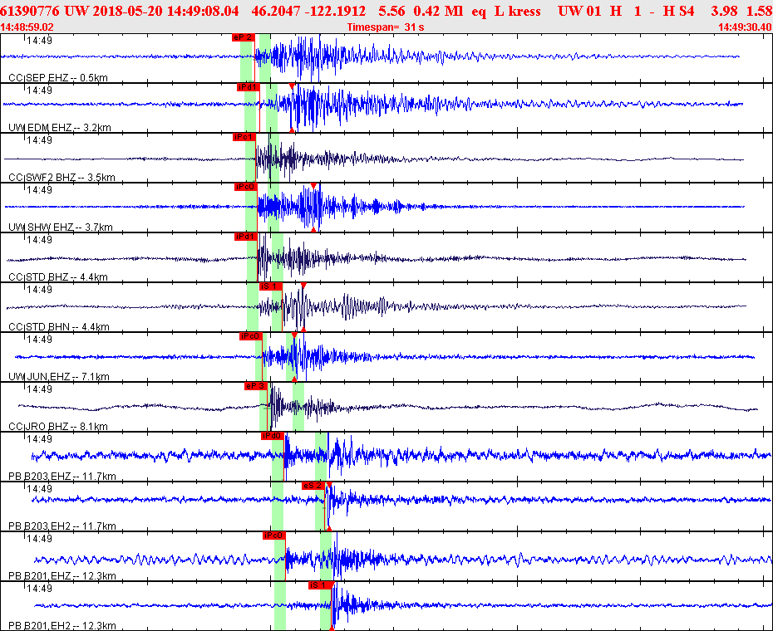Click the iS 1 pick flag on B201 EH2 trace
773x631 pixels.
click(x=320, y=585)
